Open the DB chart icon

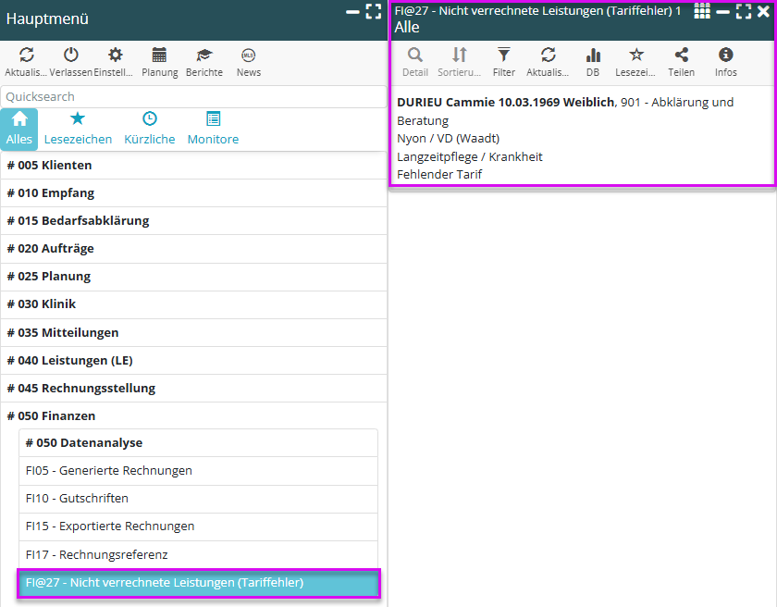point(593,56)
